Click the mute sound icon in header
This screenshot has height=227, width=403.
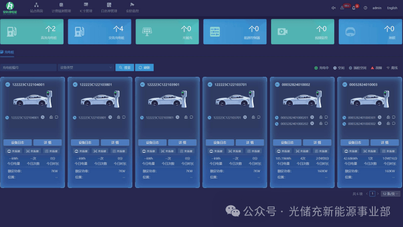click(x=333, y=8)
